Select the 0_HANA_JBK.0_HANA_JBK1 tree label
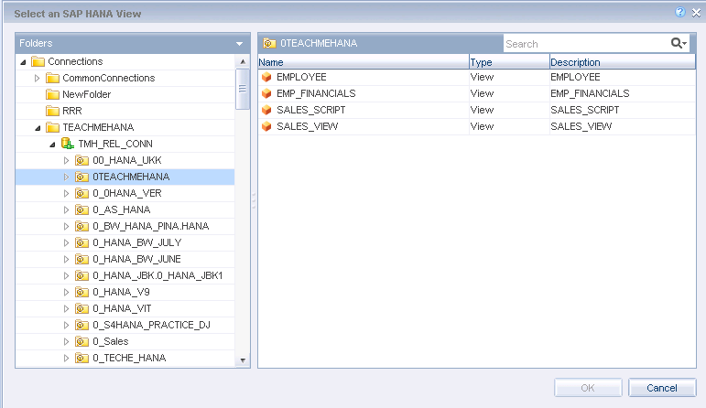Image resolution: width=706 pixels, height=408 pixels. click(157, 275)
